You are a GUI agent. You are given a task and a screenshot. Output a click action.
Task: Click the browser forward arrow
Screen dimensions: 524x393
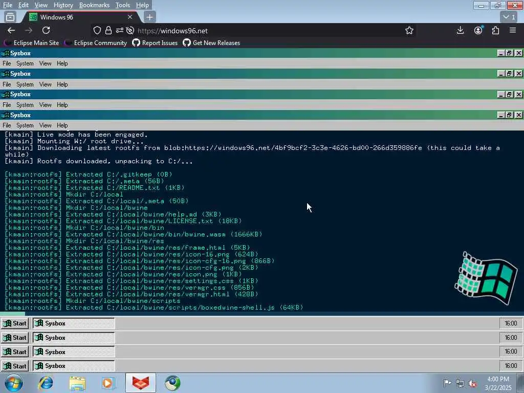pos(29,30)
